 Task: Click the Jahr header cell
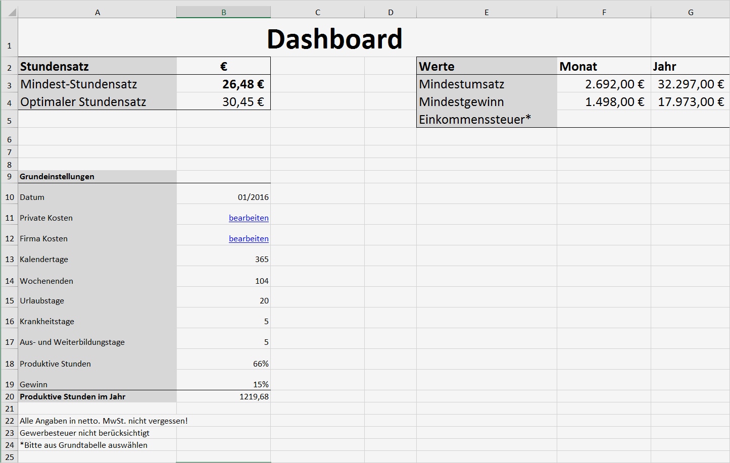click(690, 66)
